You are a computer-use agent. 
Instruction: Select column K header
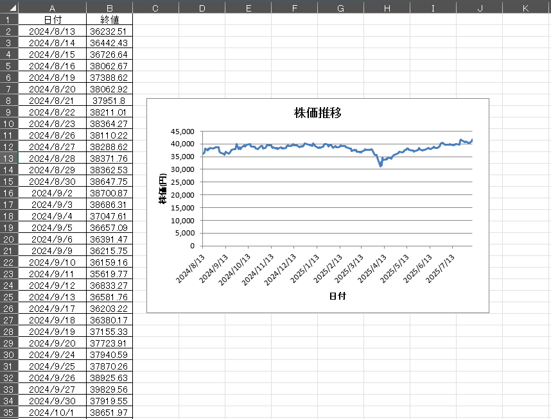coord(526,8)
